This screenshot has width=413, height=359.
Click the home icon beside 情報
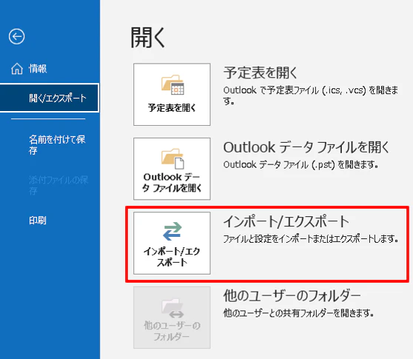(17, 69)
